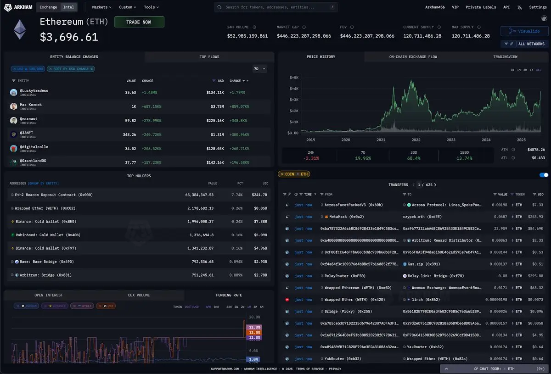551x374 pixels.
Task: Click the filter icon on the ENTITY column
Action: coord(14,81)
